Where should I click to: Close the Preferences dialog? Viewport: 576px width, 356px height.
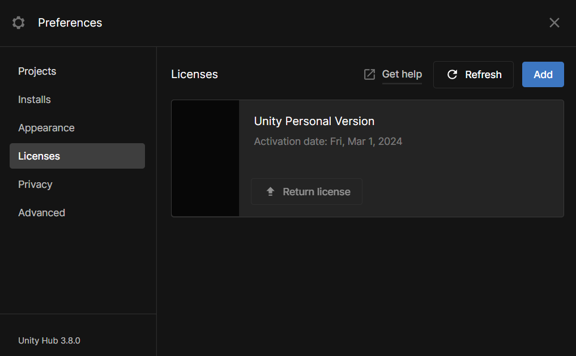(x=554, y=23)
